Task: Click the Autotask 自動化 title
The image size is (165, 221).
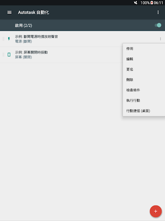Action: (33, 12)
